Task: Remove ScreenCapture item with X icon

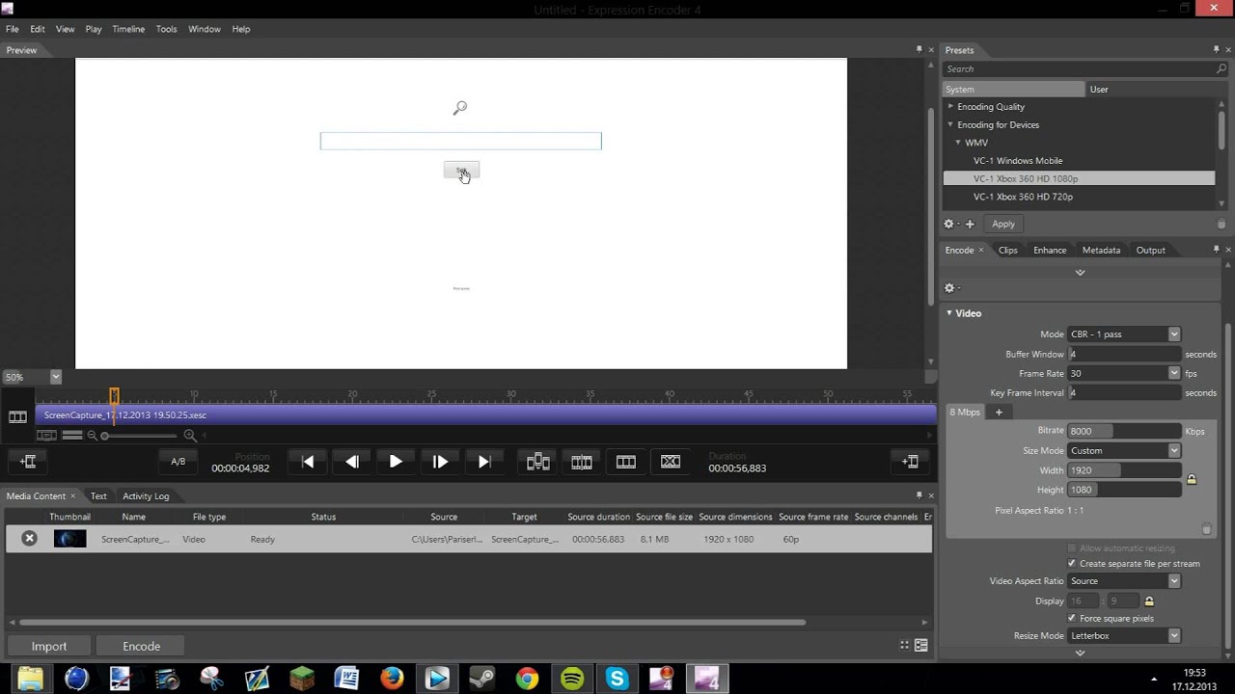Action: [29, 539]
